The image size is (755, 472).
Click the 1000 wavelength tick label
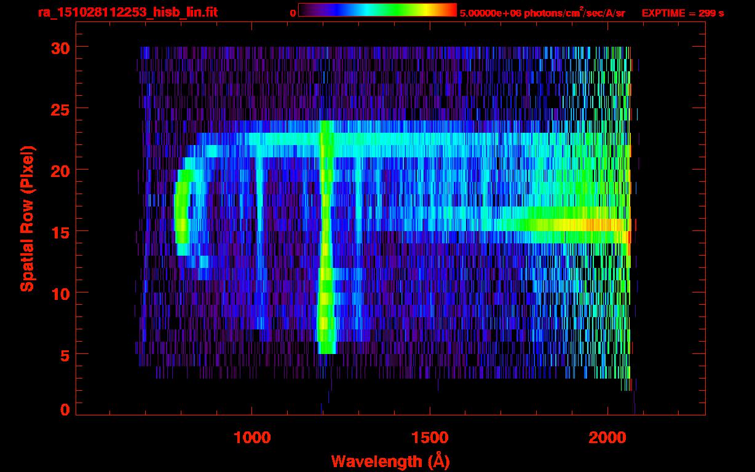(x=251, y=437)
